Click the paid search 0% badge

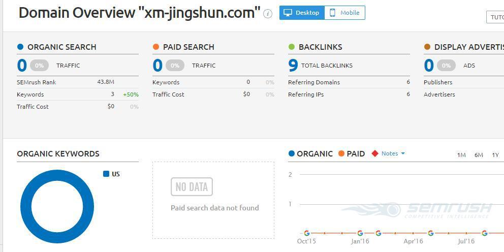(x=175, y=66)
